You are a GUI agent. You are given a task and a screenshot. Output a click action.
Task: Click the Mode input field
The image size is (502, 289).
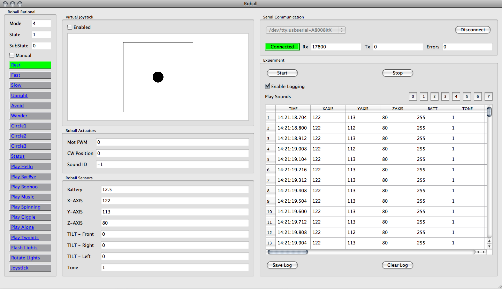[41, 23]
